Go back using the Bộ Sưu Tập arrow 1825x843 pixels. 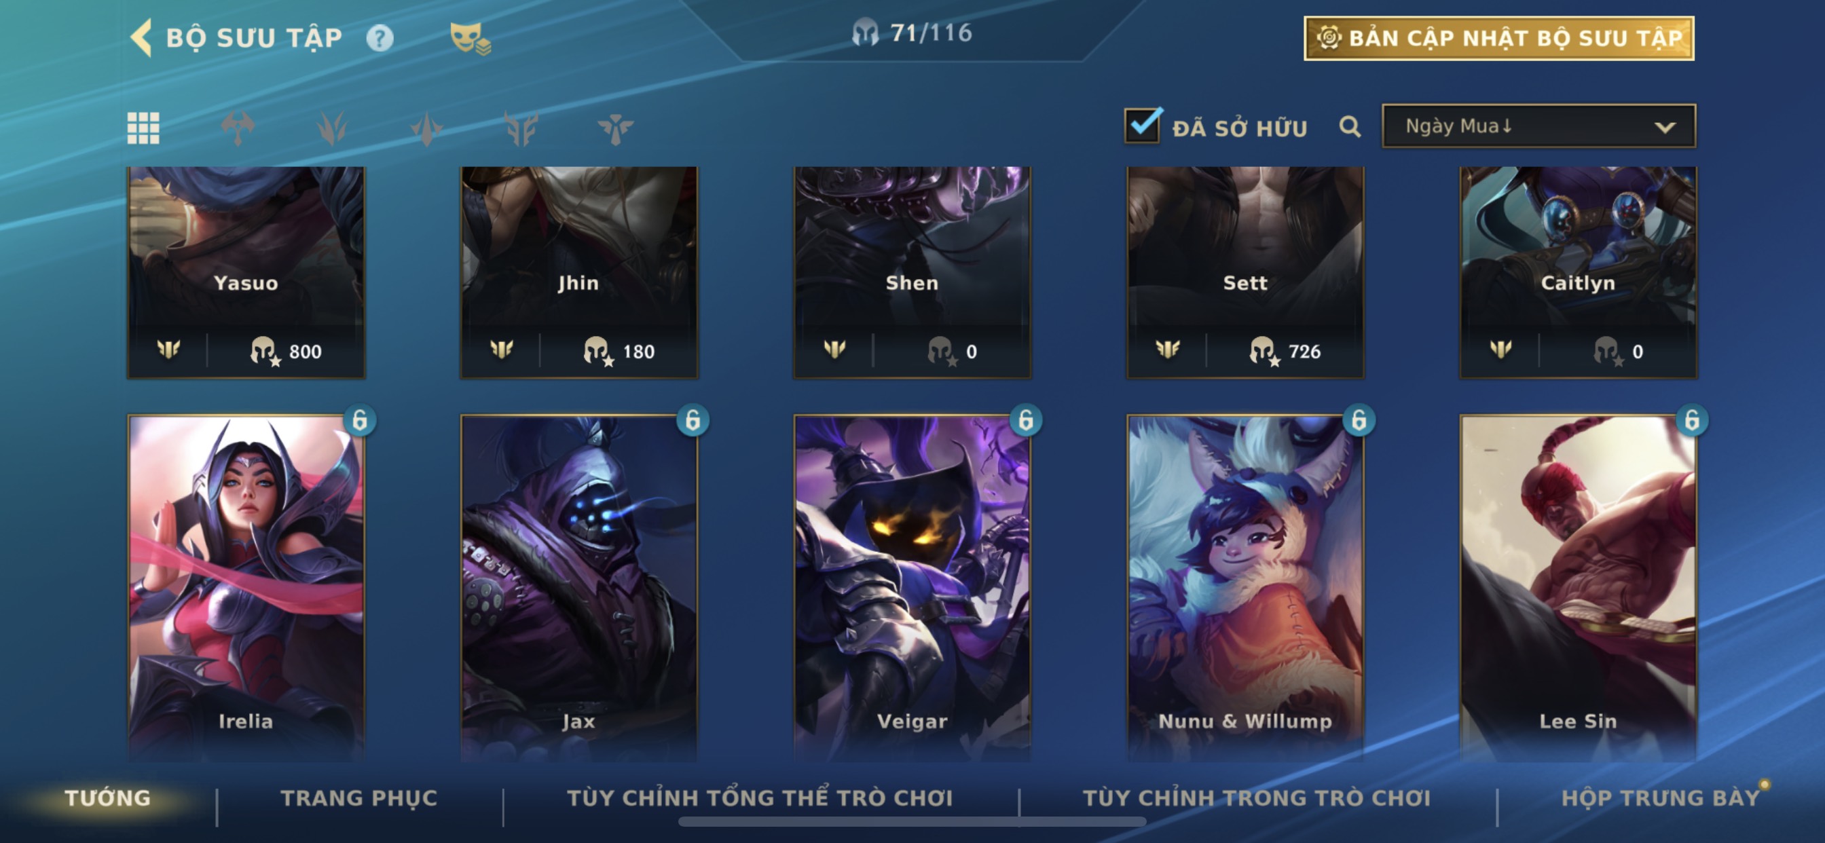(x=142, y=37)
